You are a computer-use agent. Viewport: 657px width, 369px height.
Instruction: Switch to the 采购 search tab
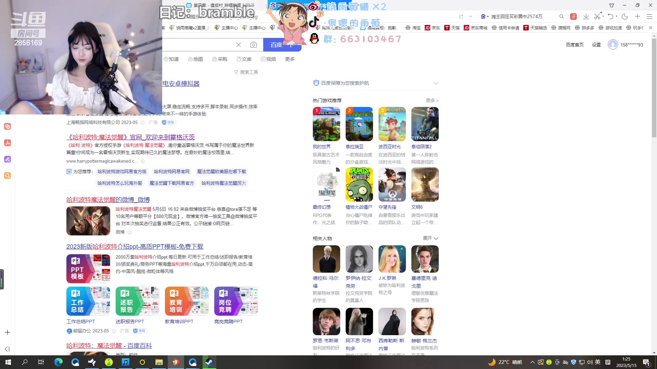(x=220, y=59)
